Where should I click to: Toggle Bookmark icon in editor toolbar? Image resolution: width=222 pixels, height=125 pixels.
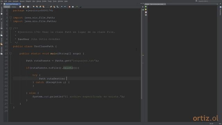58,7
